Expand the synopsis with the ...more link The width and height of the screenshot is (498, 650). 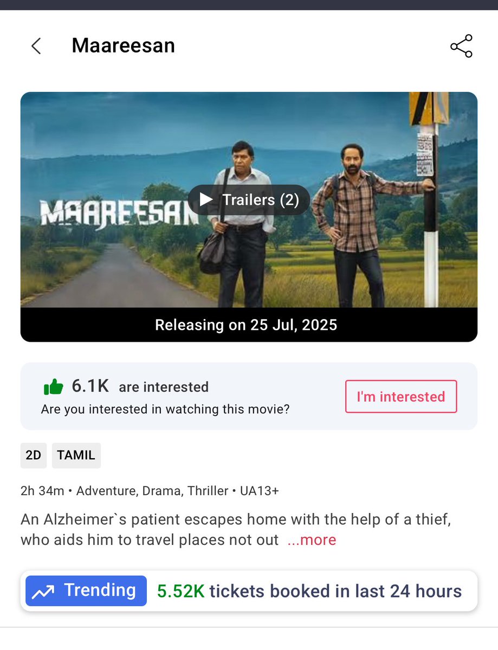pyautogui.click(x=312, y=540)
